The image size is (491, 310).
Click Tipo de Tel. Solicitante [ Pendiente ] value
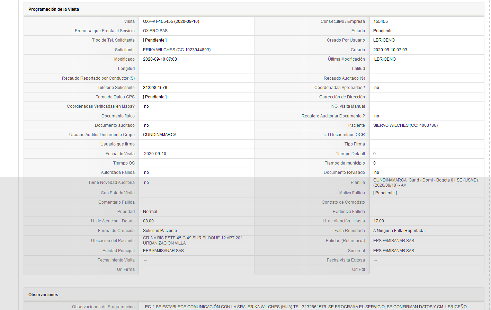[x=155, y=40]
